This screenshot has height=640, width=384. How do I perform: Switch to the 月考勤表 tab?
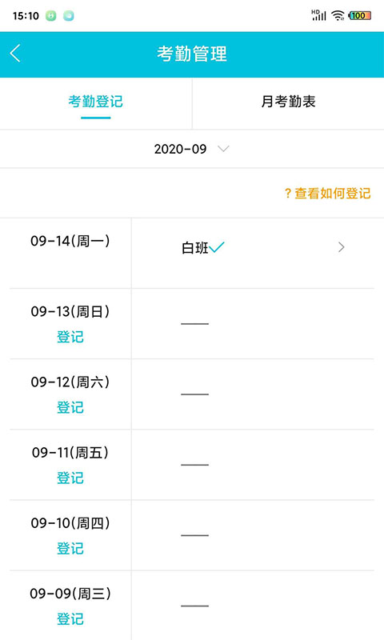(288, 102)
